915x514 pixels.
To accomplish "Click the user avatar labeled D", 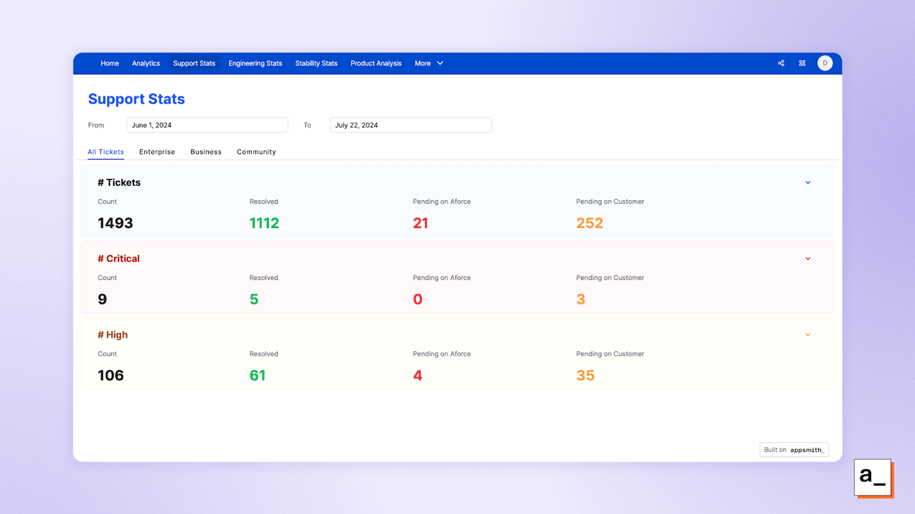I will (825, 63).
